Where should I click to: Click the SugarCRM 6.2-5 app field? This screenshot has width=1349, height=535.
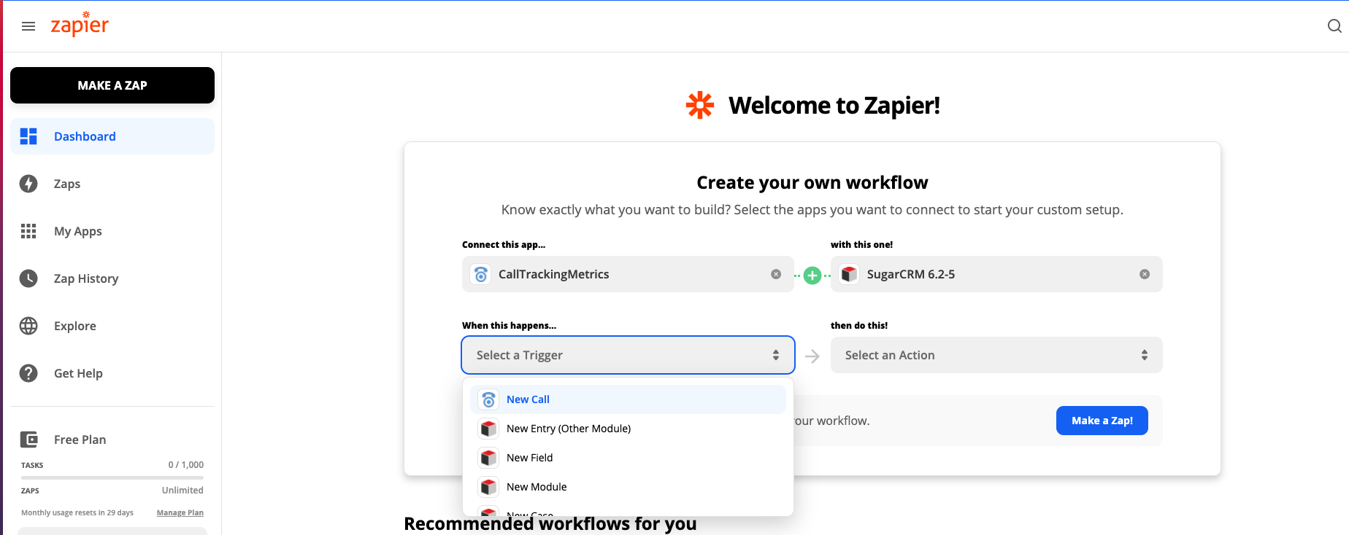(996, 274)
